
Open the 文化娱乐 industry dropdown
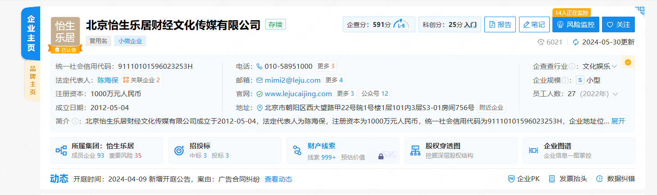click(x=599, y=66)
